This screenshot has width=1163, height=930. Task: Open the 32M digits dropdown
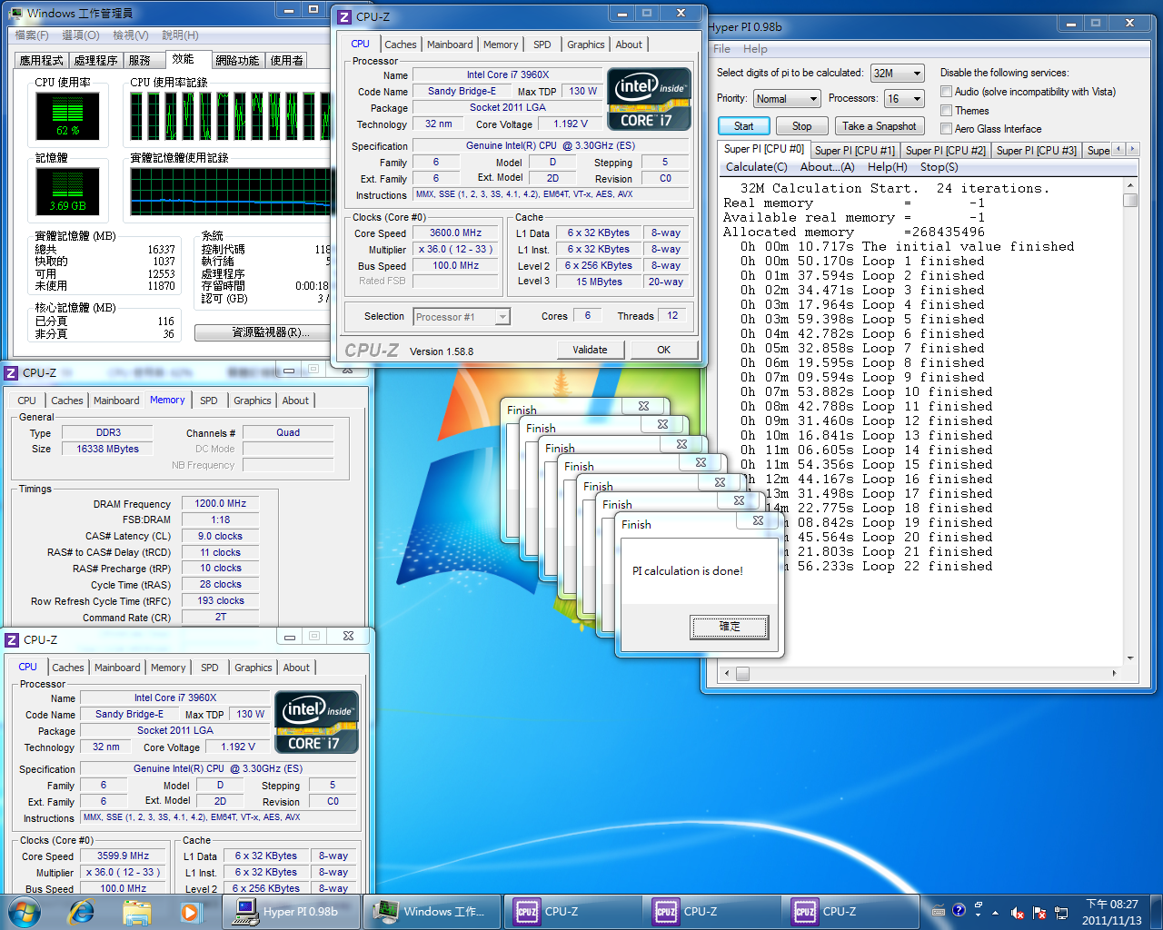point(897,74)
